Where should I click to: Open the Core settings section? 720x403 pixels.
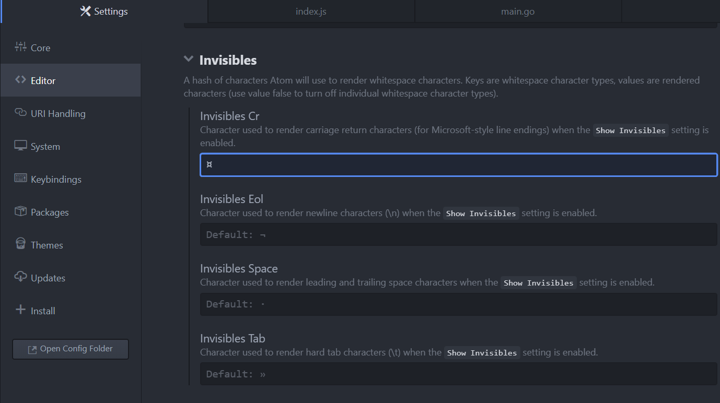tap(71, 48)
